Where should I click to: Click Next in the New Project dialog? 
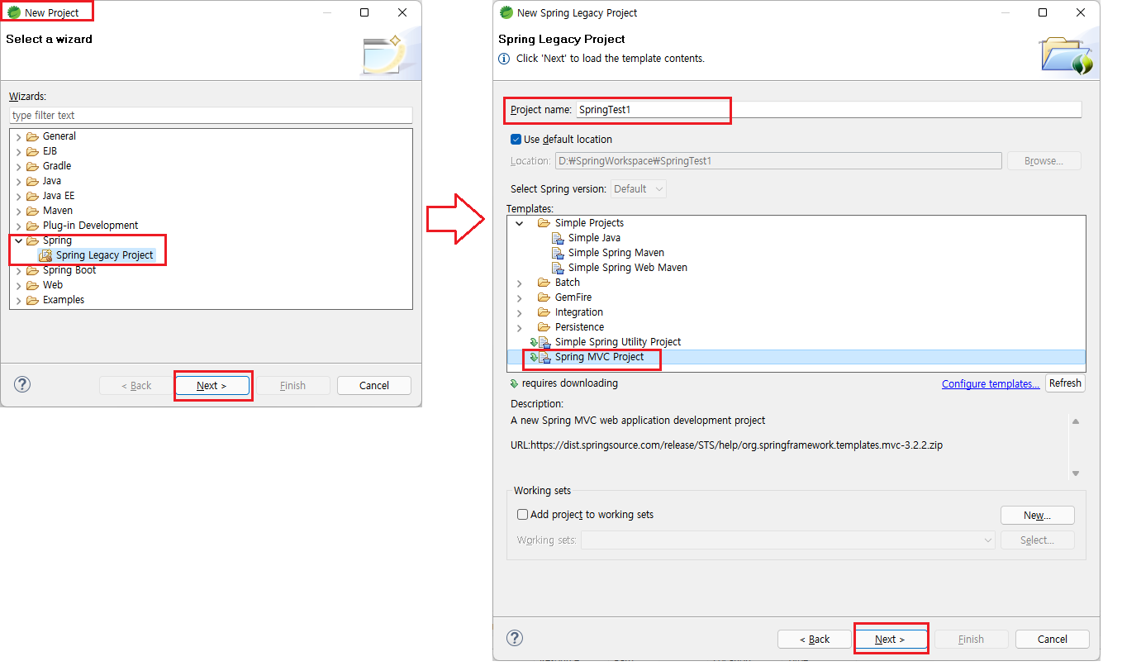(212, 385)
